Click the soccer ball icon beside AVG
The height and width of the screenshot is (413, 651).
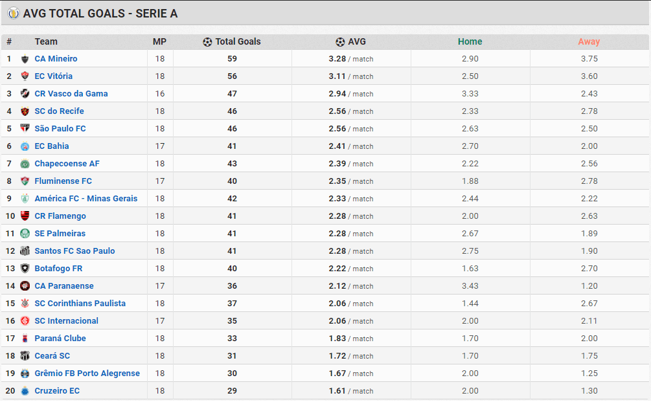coord(340,42)
